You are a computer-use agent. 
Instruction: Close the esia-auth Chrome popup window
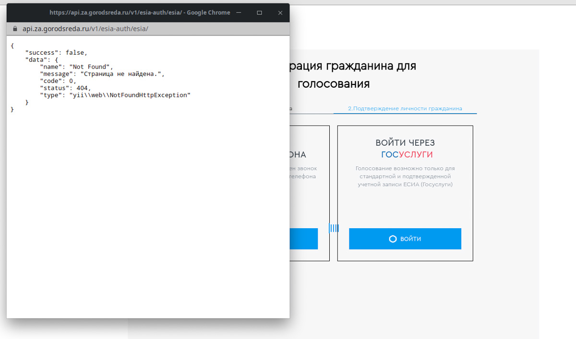pos(280,12)
